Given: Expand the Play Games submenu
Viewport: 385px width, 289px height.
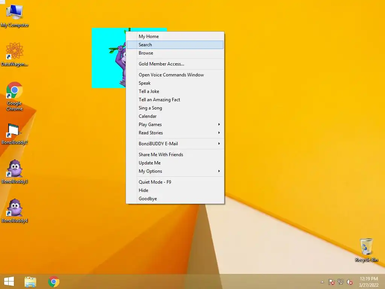Looking at the screenshot, I should [175, 124].
